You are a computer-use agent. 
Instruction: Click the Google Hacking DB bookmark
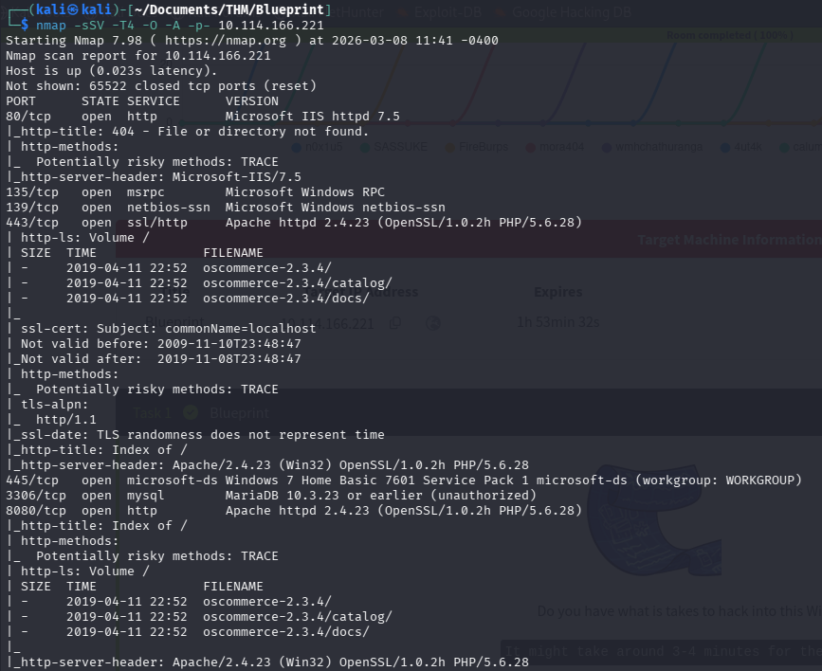(587, 12)
